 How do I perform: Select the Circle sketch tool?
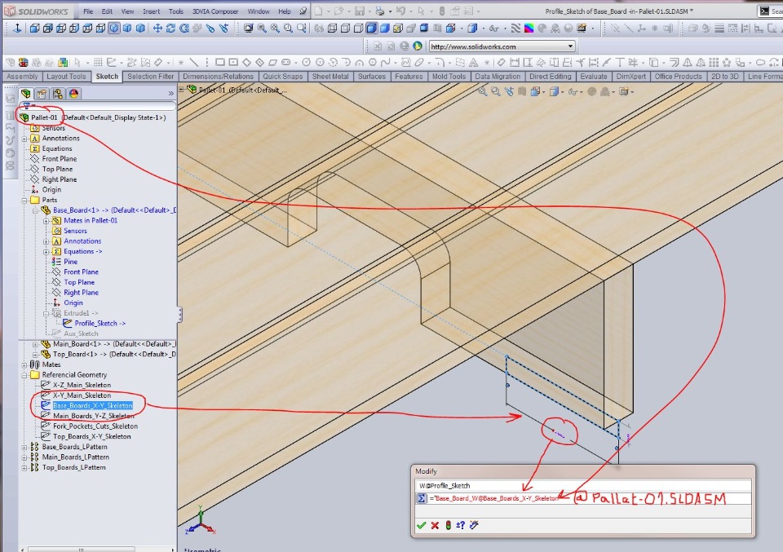pos(306,63)
